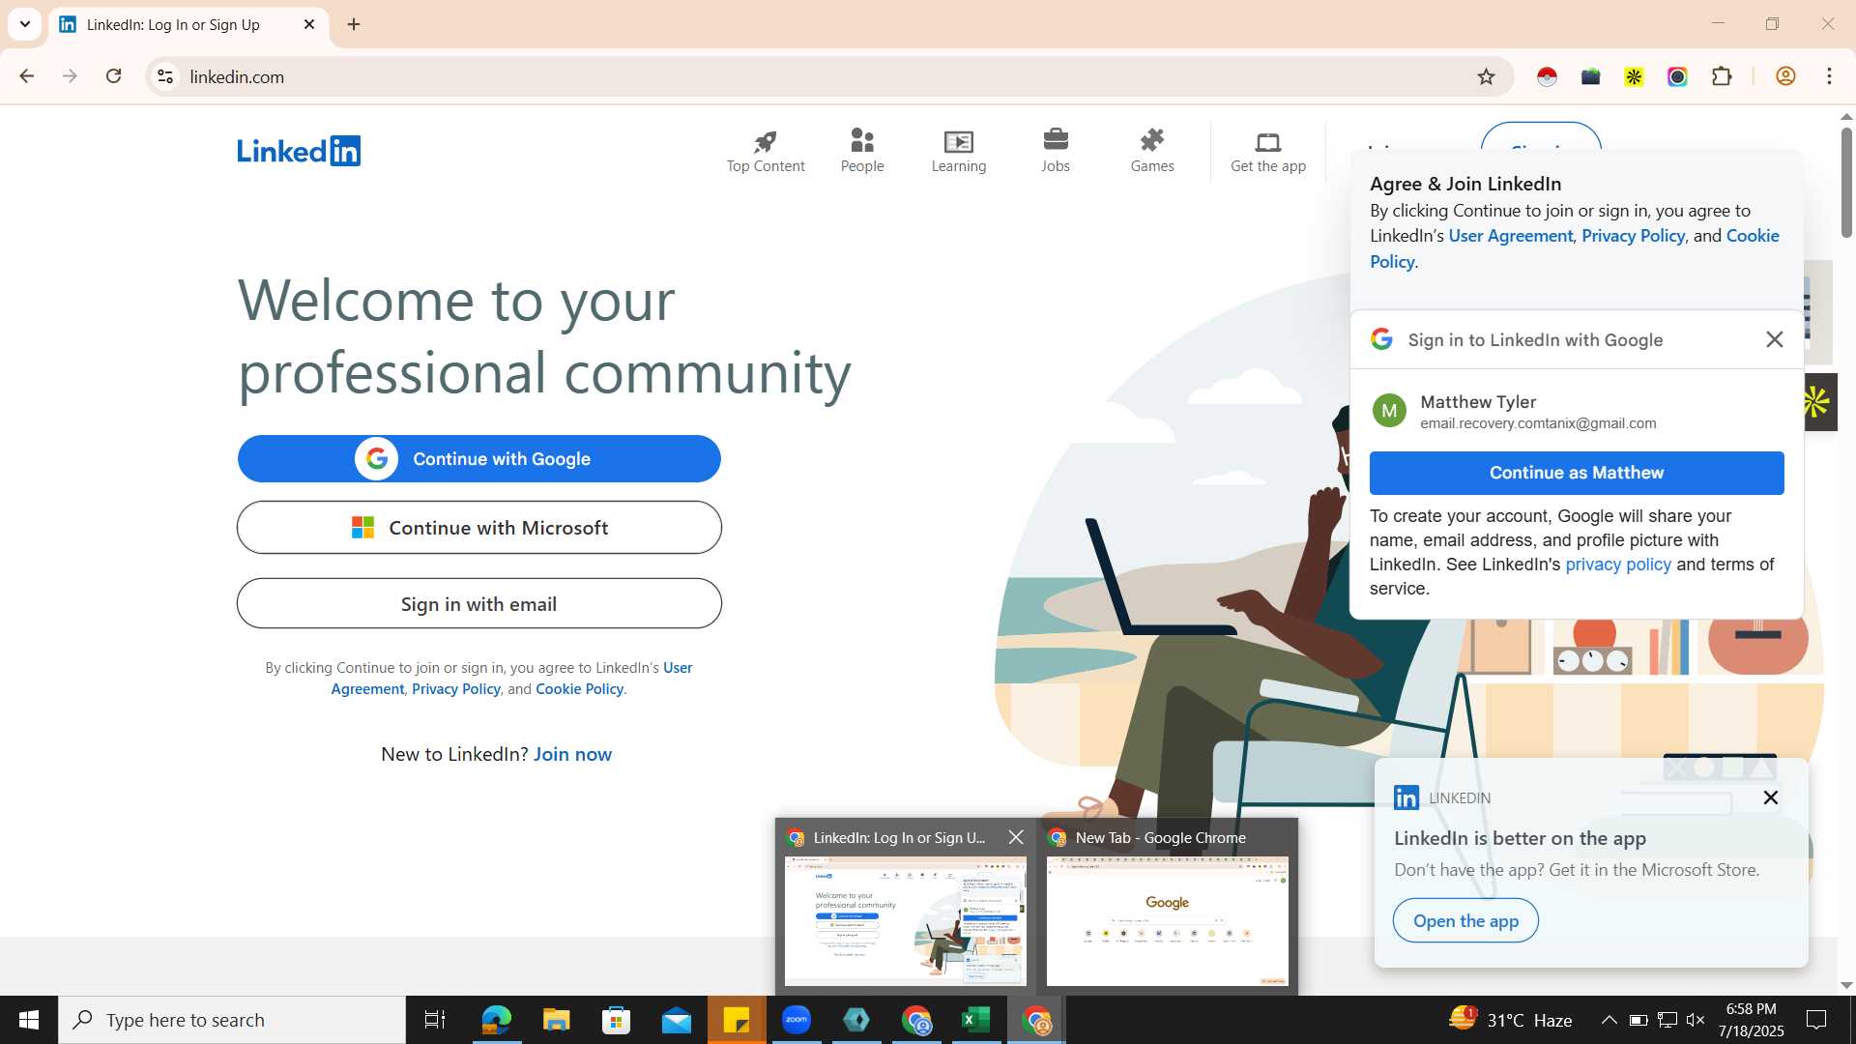1856x1044 pixels.
Task: Open Privacy Policy link under sign-in buttons
Action: 455,689
